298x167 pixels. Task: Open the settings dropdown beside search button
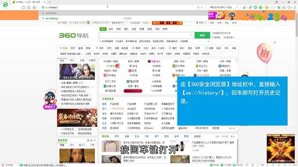[229, 37]
